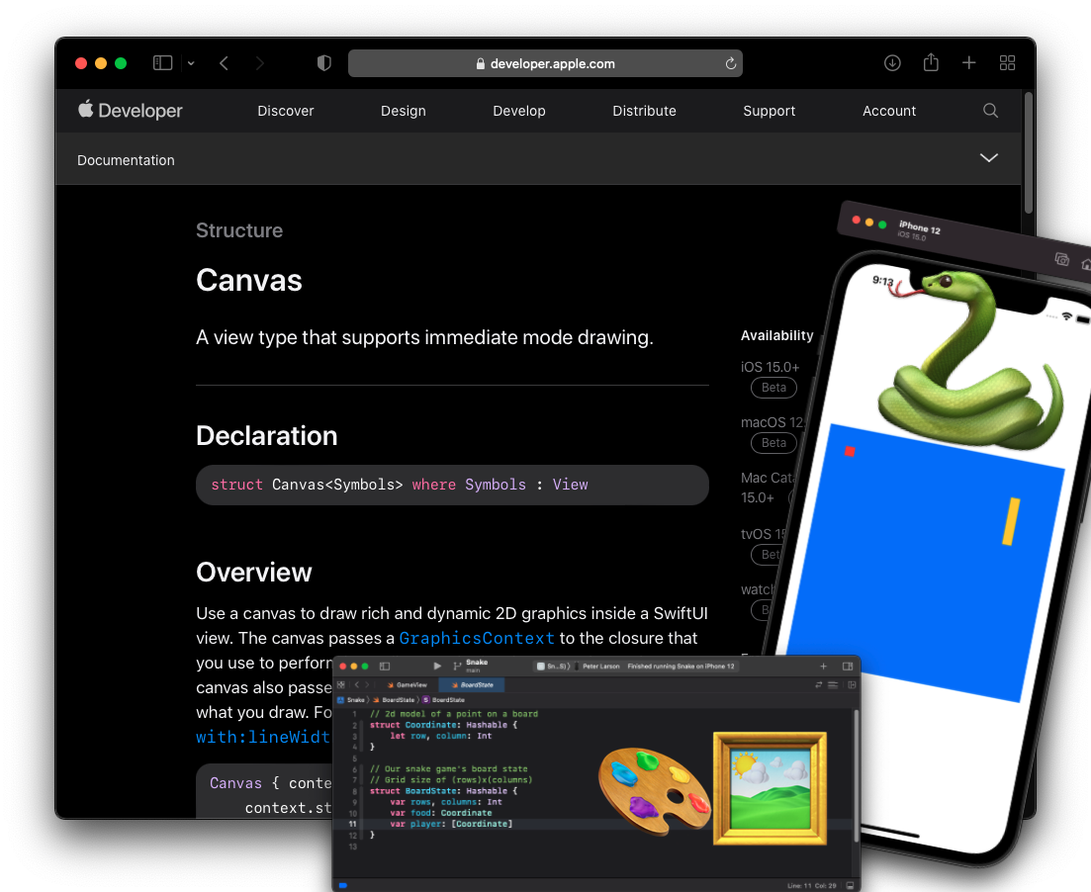
Task: Show Safari's tab overview grid icon
Action: (x=1007, y=62)
